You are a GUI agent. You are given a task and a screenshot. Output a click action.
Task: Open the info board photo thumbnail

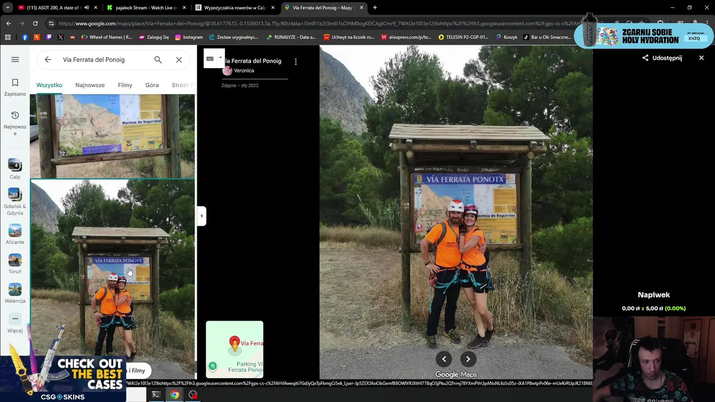point(112,136)
